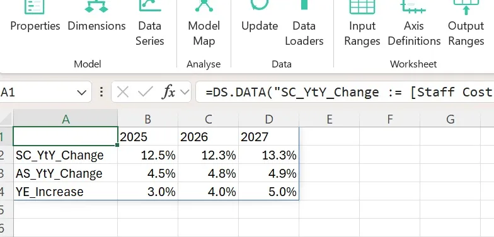Select empty cell A1

pos(66,136)
